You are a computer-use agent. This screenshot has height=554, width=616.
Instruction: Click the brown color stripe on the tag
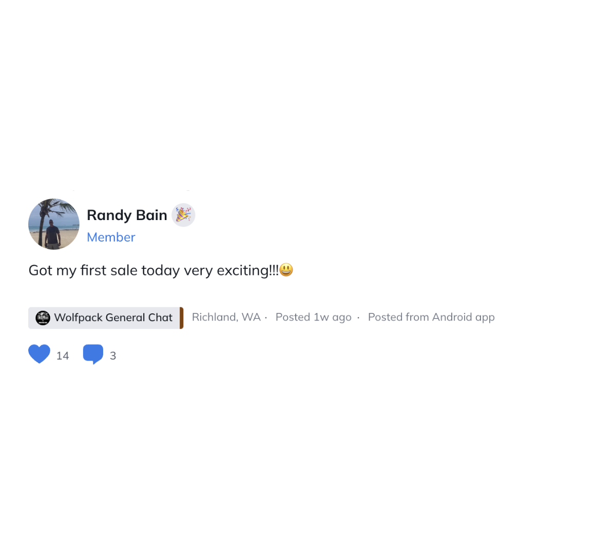181,318
